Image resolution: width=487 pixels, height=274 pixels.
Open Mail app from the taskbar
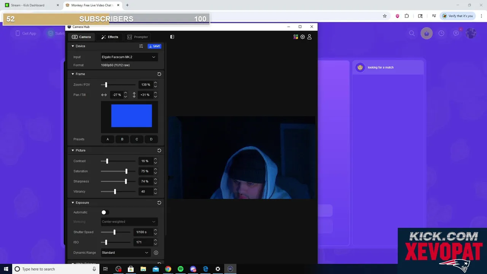pyautogui.click(x=156, y=269)
